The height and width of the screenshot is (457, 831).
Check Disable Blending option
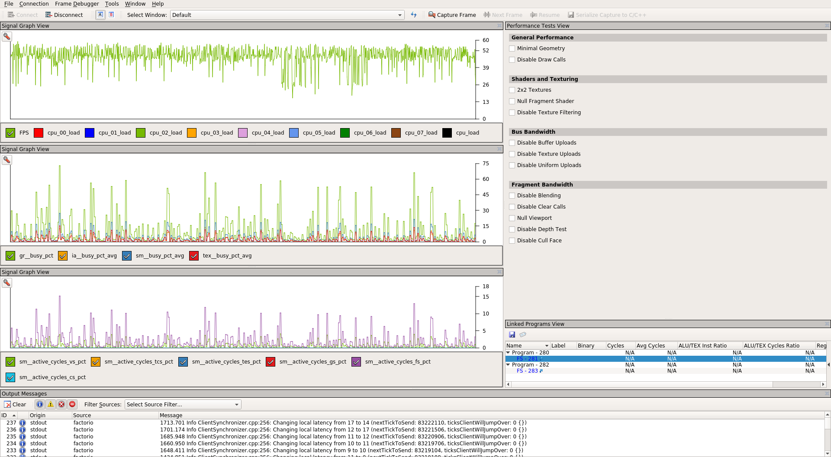[x=512, y=196]
